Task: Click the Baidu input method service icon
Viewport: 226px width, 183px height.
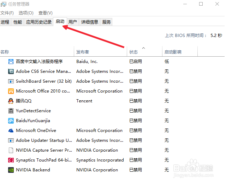Action: tap(11, 62)
